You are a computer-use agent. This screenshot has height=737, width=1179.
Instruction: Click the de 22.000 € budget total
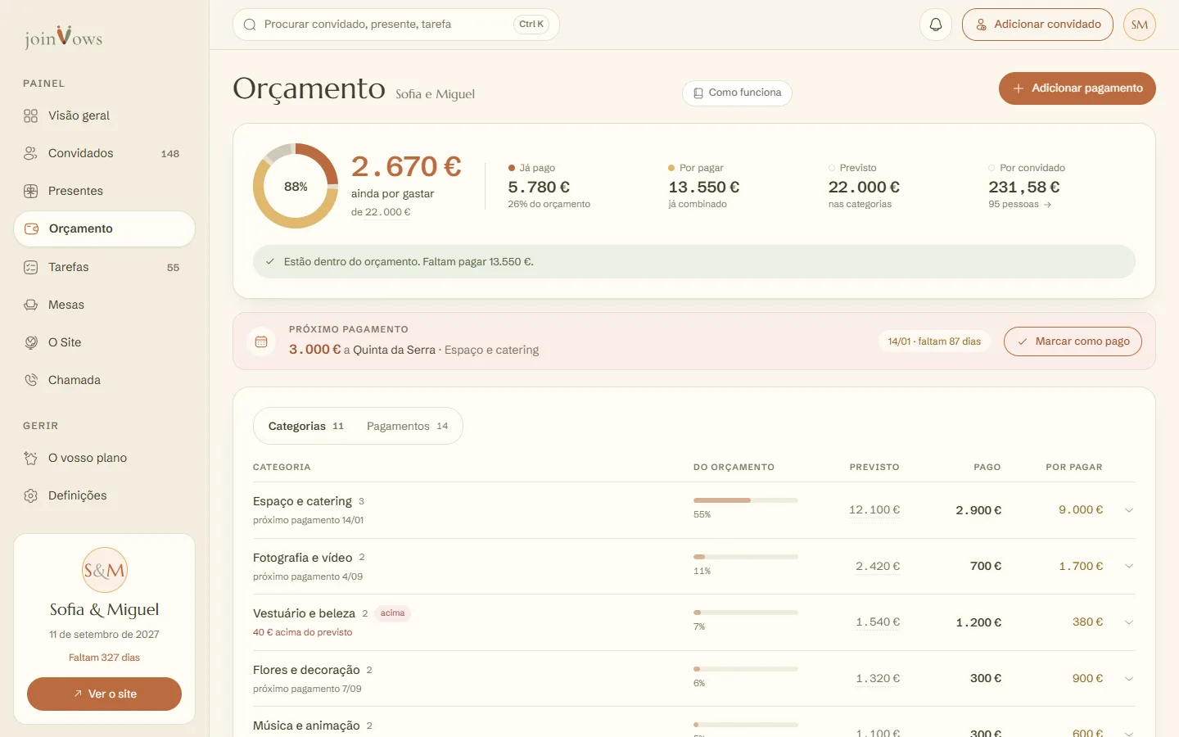coord(381,212)
